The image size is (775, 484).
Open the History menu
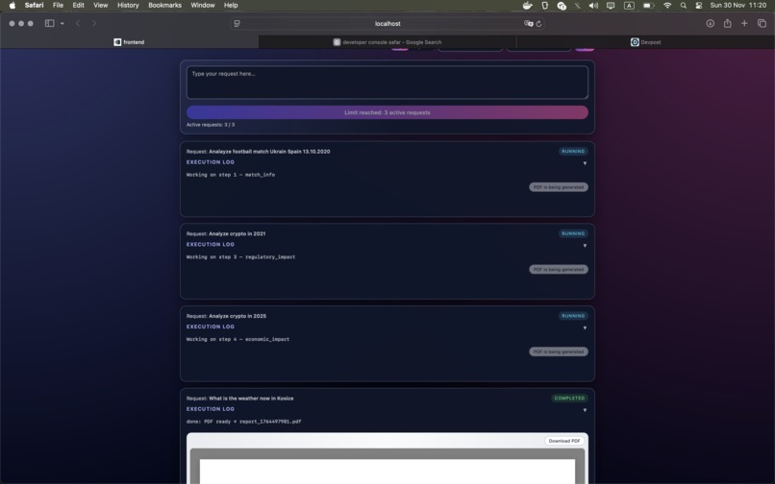pos(128,6)
